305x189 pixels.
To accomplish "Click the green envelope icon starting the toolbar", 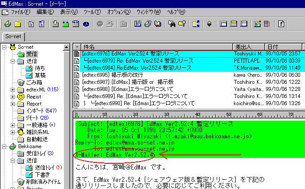I will (8, 24).
